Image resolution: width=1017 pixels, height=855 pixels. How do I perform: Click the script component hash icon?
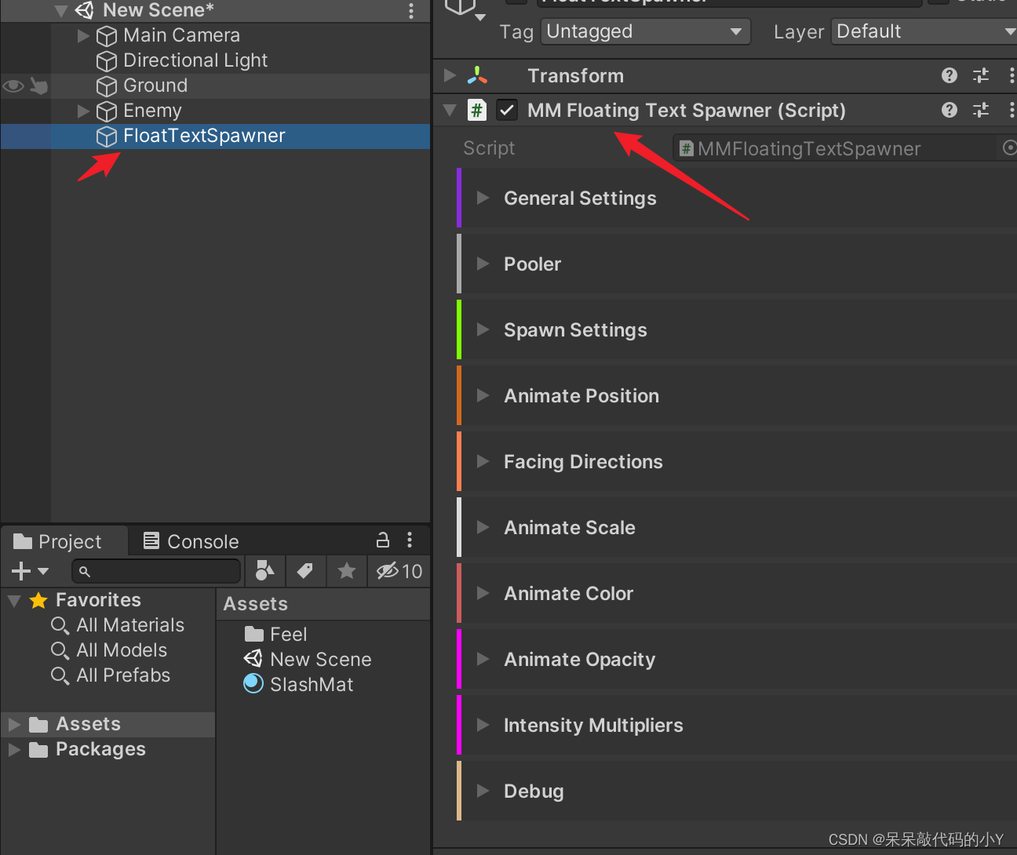(x=477, y=110)
